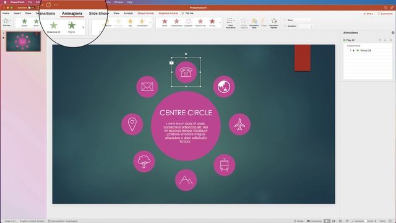
Task: Open the Insert ribbon tab
Action: coord(17,13)
